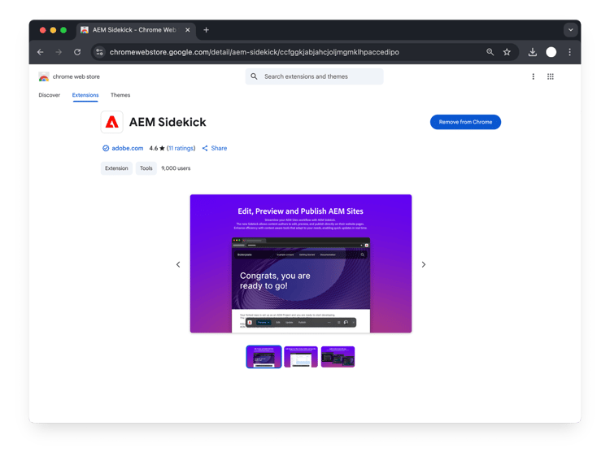The height and width of the screenshot is (461, 610).
Task: Show next screenshot in carousel
Action: 424,264
